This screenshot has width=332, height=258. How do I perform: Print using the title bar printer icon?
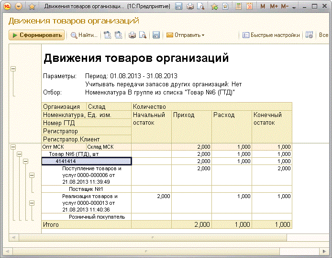point(190,6)
